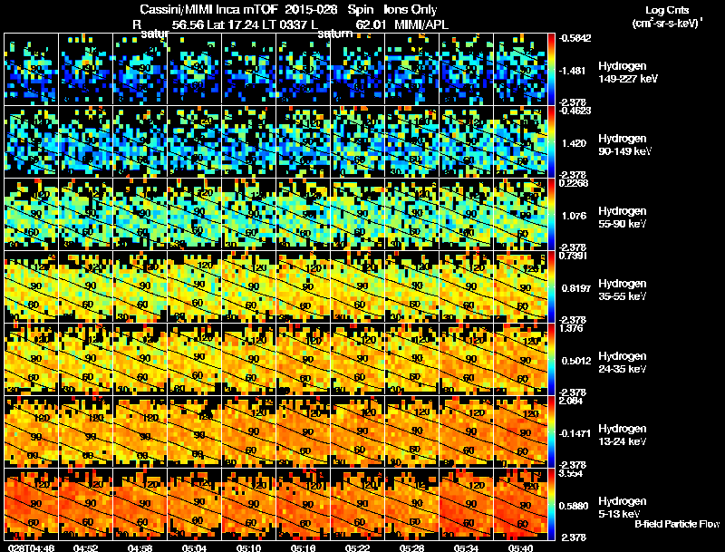Select the 5-13 keV panel at 05:34
Image resolution: width=725 pixels, height=552 pixels.
(x=466, y=504)
